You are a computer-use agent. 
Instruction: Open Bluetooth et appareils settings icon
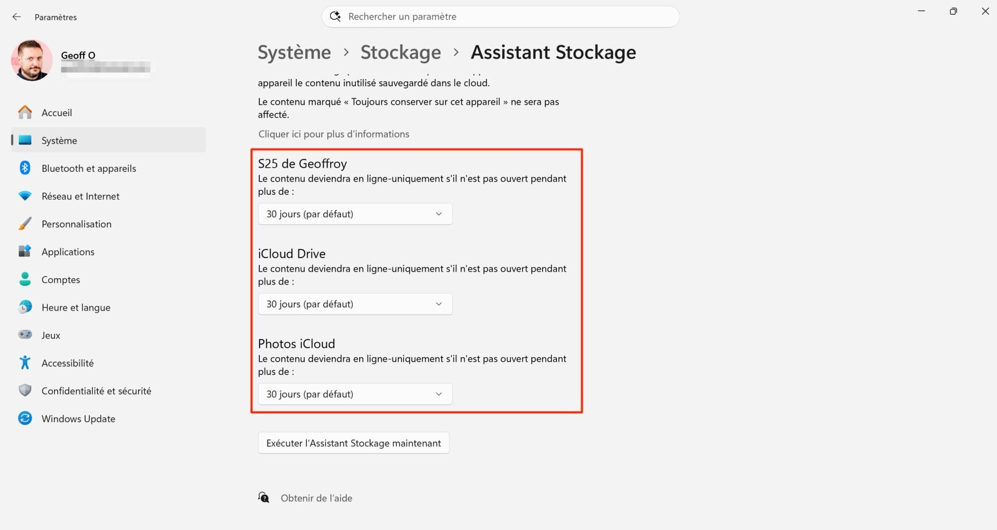pos(24,168)
